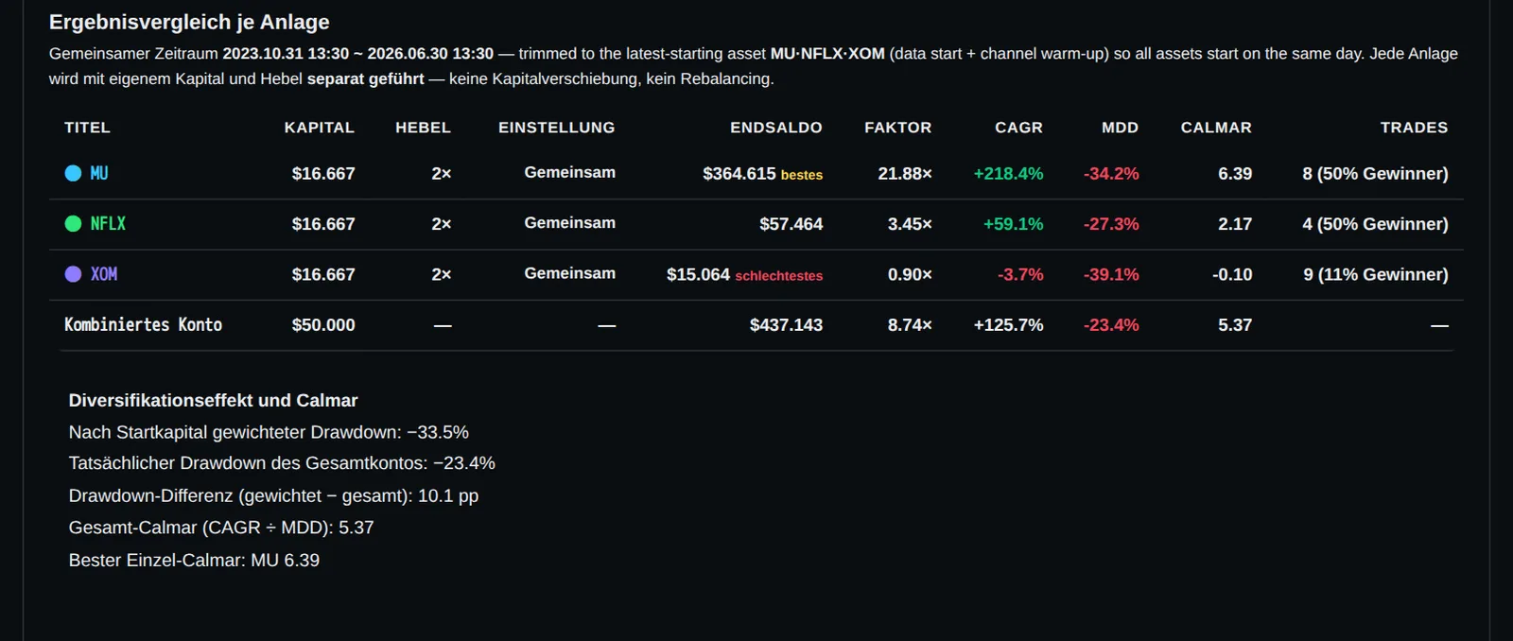Click 'Nach Startkapital gewichteter Drawdown' line
1513x641 pixels.
point(269,432)
